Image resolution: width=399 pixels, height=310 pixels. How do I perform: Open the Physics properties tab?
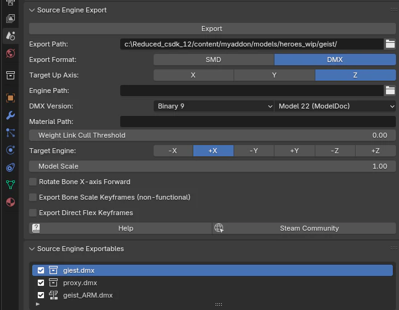point(10,150)
